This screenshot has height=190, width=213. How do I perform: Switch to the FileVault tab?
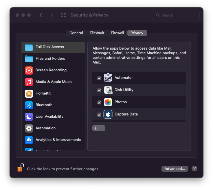coord(97,33)
